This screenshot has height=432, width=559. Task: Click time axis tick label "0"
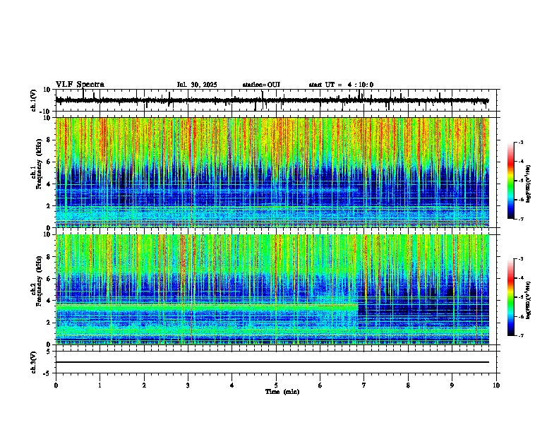56,385
